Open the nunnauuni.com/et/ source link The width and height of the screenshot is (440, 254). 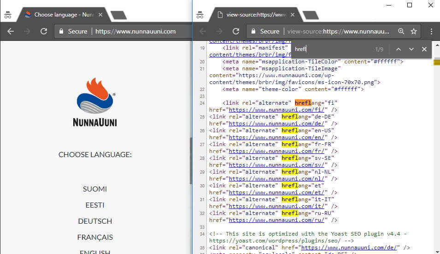click(276, 192)
